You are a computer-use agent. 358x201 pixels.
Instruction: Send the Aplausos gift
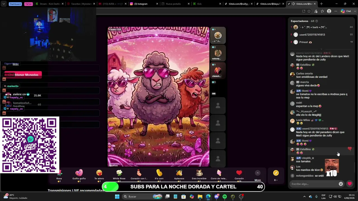(x=179, y=176)
